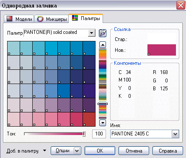Expand the PANTONE solid coated palette dropdown
This screenshot has width=186, height=158.
click(92, 33)
